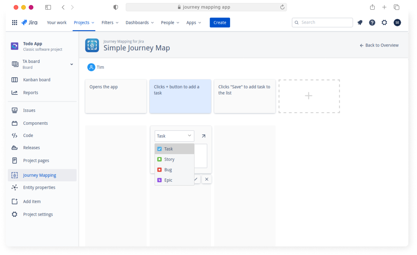This screenshot has height=255, width=417.
Task: Show browser tab overview
Action: 397,7
